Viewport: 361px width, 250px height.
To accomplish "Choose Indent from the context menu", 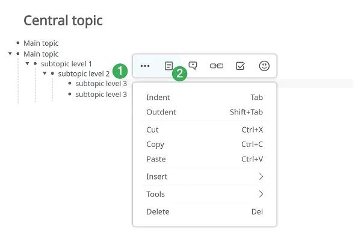I will click(205, 98).
